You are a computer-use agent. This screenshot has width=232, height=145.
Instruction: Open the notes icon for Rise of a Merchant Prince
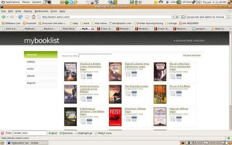(173, 76)
